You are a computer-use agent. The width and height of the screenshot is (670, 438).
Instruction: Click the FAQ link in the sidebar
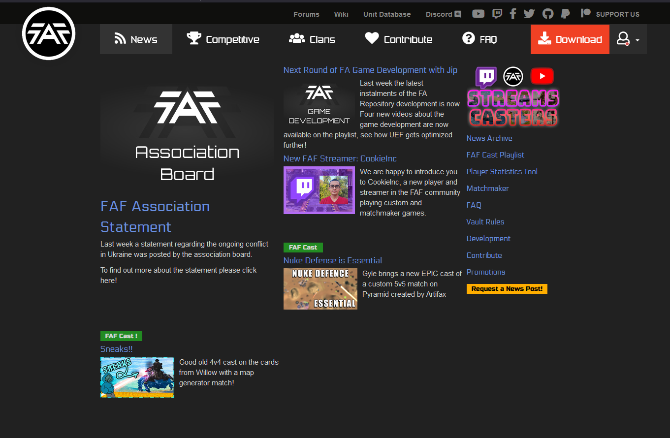[x=474, y=205]
